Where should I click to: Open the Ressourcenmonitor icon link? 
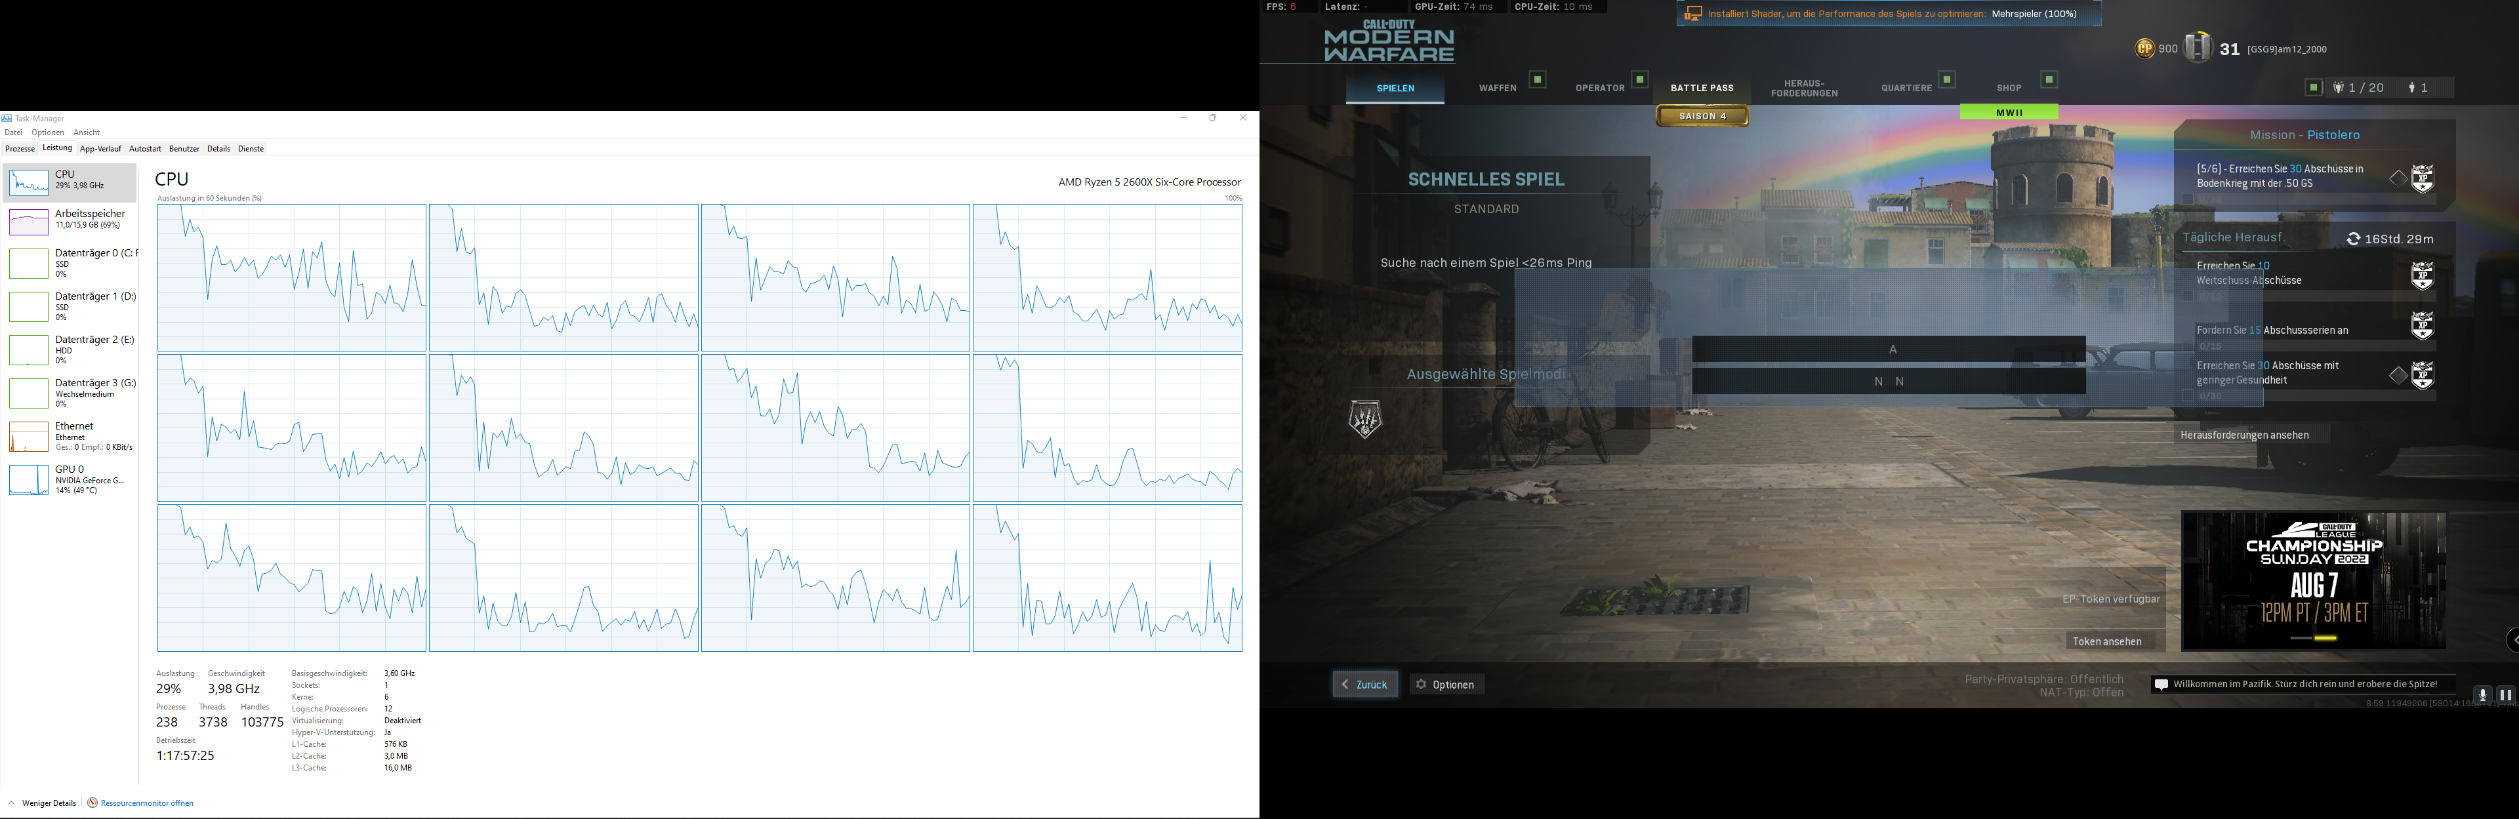[93, 803]
